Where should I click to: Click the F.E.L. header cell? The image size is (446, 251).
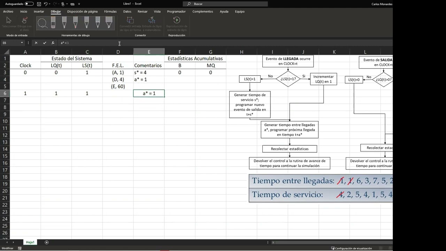[118, 66]
